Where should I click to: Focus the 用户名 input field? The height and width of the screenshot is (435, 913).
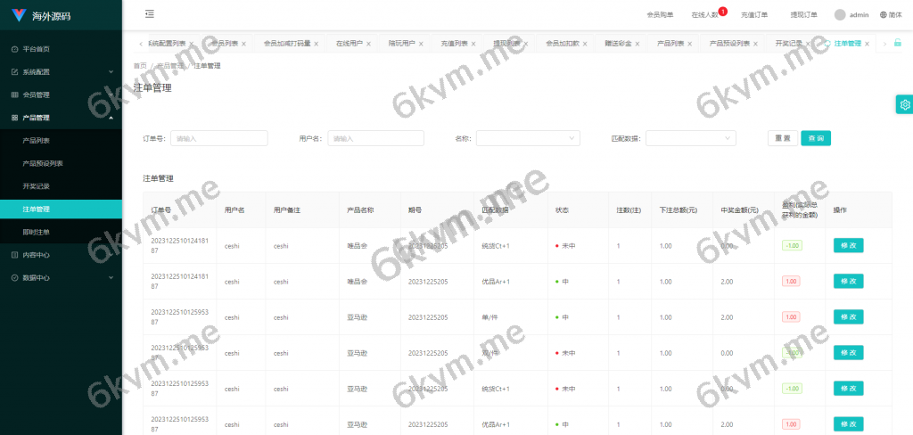(x=376, y=138)
